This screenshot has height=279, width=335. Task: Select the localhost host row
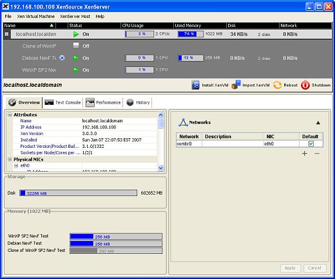(167, 34)
